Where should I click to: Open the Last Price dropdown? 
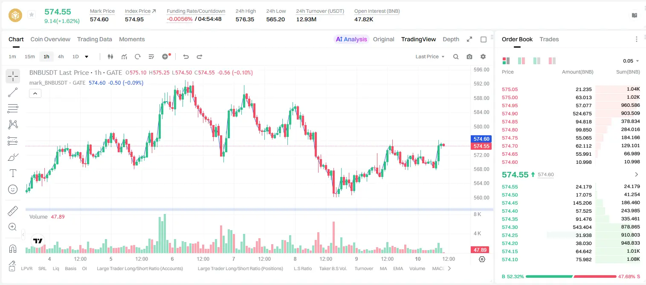[x=430, y=57]
